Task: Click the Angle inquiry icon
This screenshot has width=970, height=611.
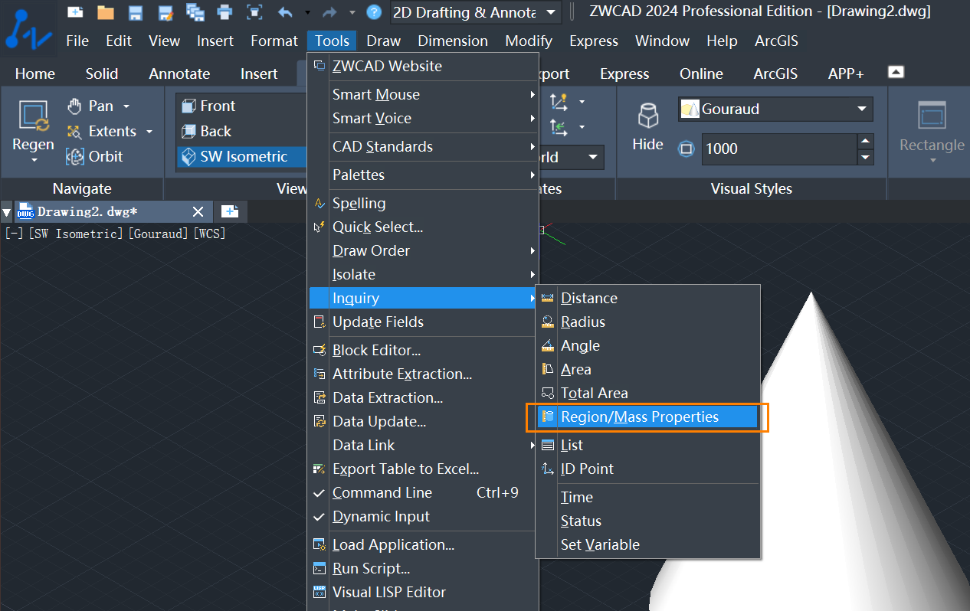Action: click(547, 346)
